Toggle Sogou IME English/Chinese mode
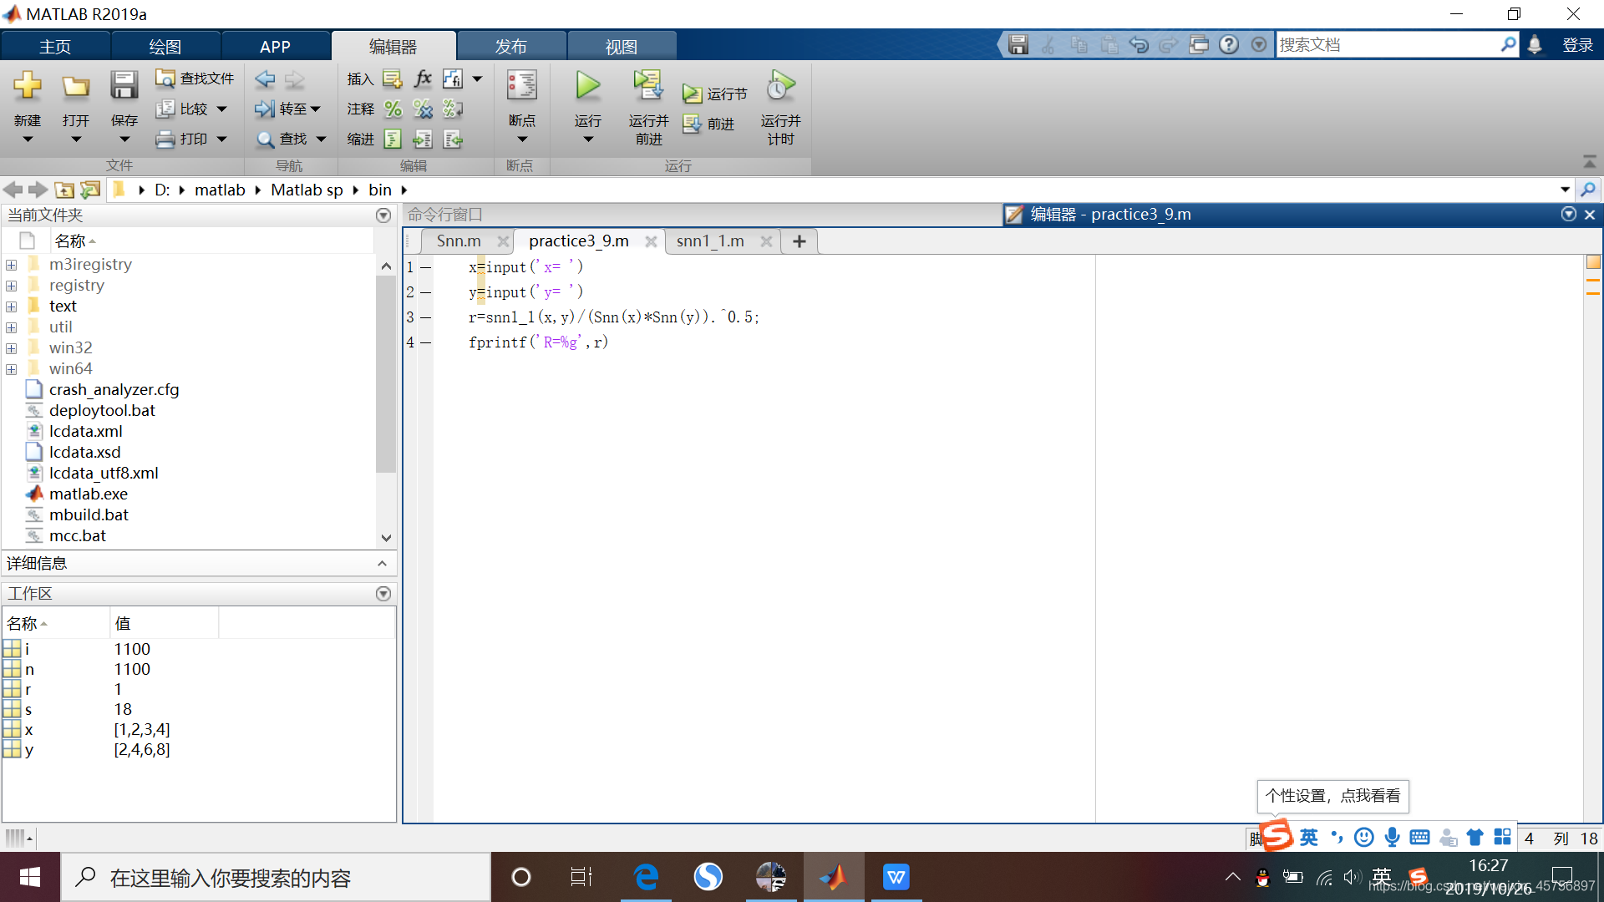Screen dimensions: 1604x902 tap(1309, 838)
